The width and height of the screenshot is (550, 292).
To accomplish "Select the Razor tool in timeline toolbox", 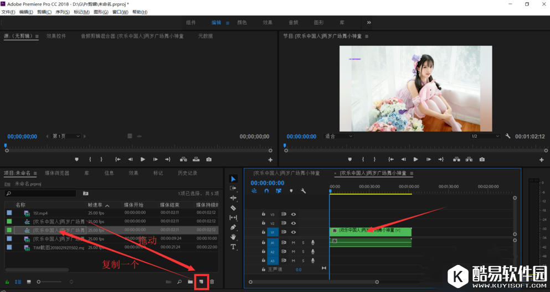I will tap(233, 208).
